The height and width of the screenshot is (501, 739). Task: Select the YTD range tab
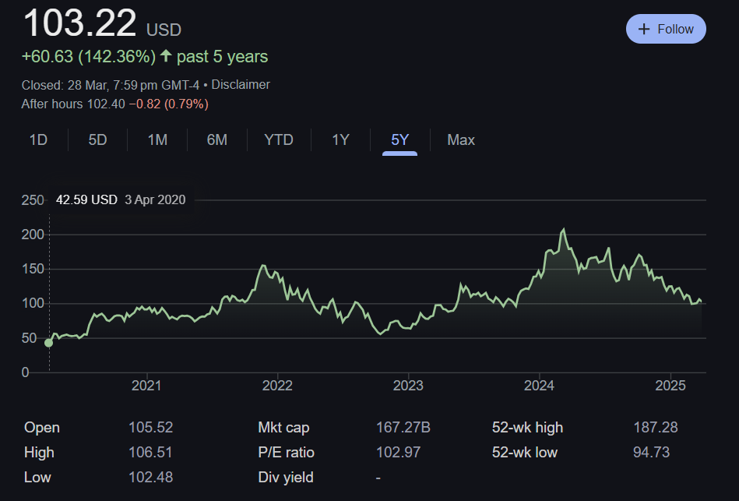pyautogui.click(x=278, y=140)
